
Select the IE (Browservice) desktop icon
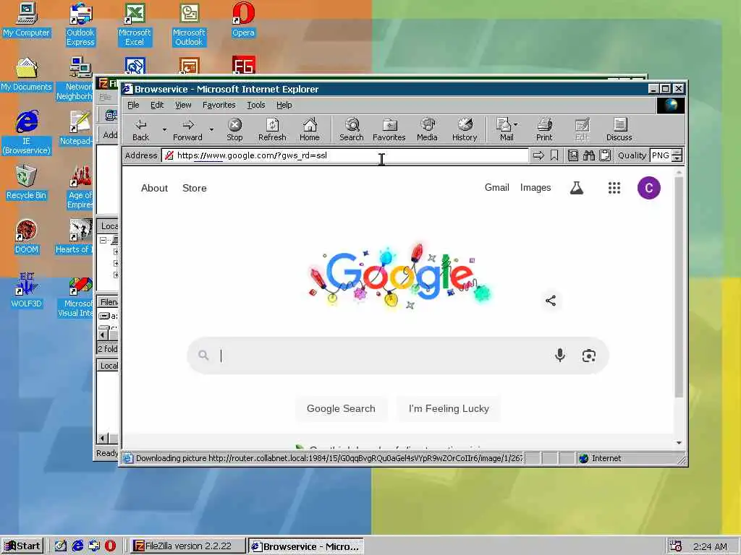[x=27, y=132]
